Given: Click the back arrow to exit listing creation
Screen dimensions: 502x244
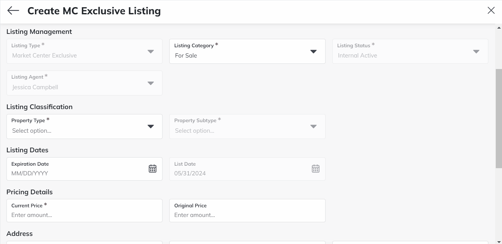Looking at the screenshot, I should [13, 11].
